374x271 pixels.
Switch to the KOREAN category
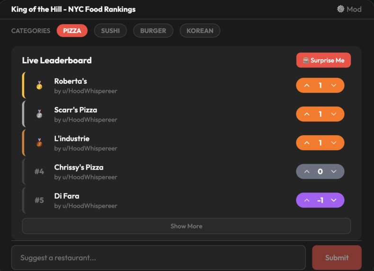click(x=200, y=31)
